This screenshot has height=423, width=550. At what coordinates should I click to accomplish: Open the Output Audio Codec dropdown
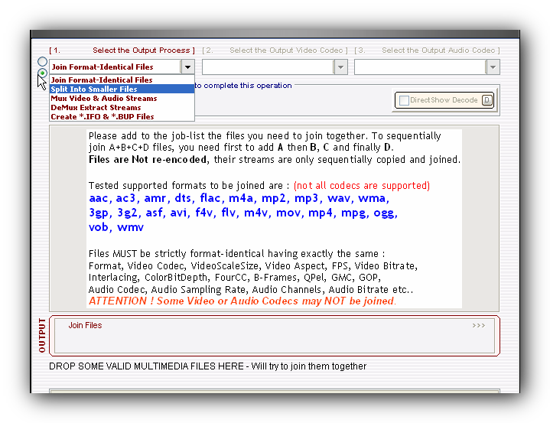[x=493, y=67]
